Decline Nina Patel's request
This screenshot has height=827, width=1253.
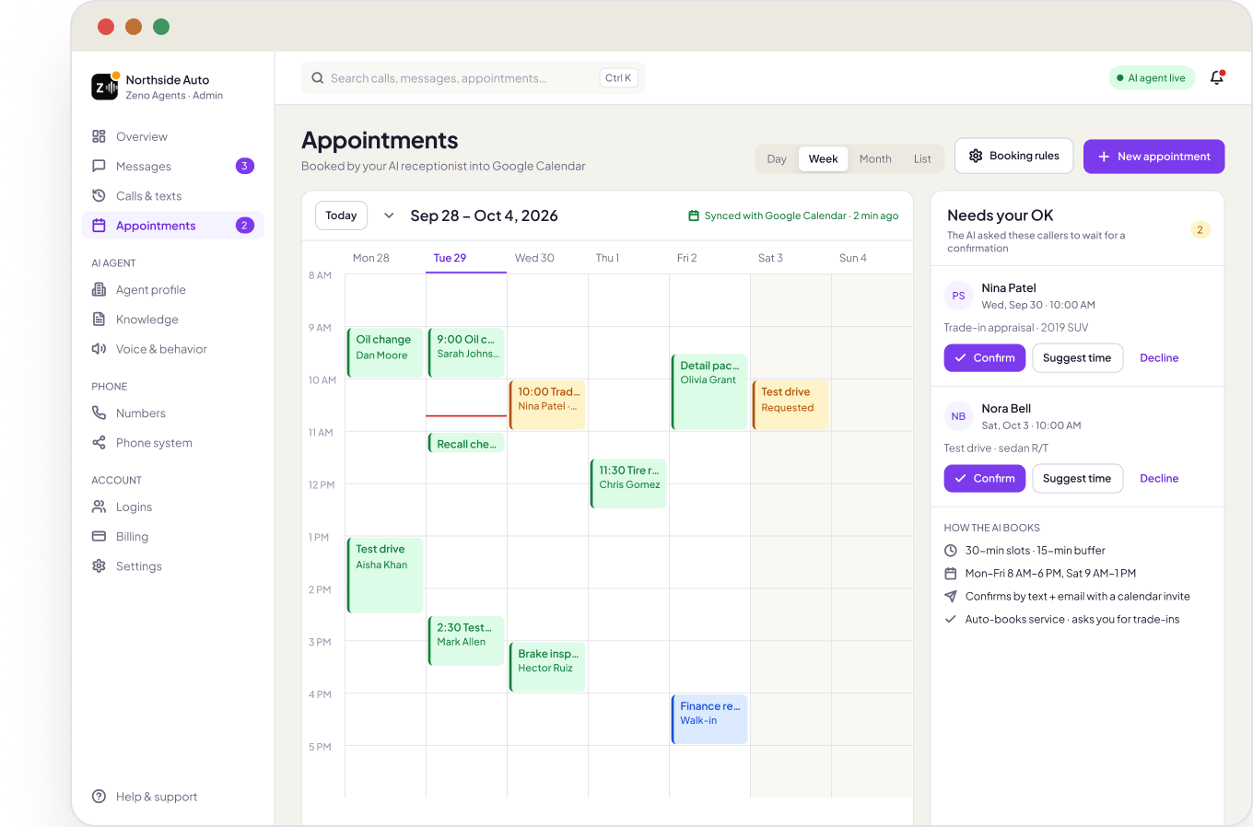(1159, 357)
